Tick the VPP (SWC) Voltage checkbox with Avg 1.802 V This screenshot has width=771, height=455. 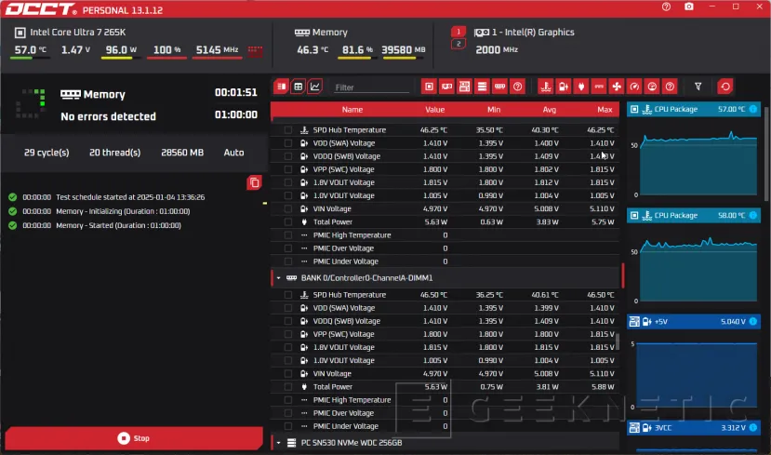(288, 169)
